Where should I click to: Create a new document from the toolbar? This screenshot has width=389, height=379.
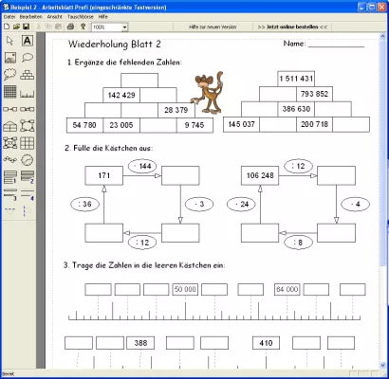click(7, 27)
